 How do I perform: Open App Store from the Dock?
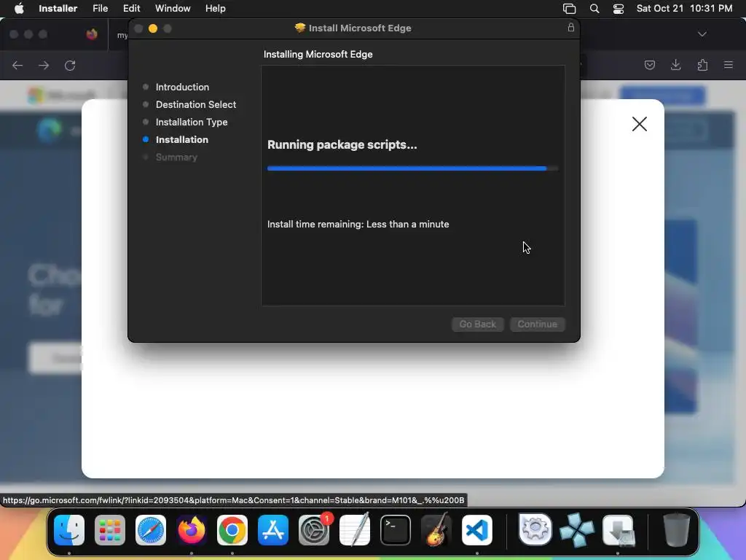[x=273, y=530]
